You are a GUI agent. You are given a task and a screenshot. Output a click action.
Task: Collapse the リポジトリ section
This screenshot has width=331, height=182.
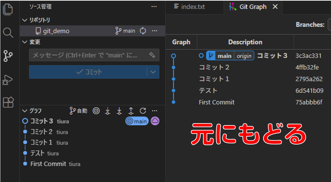[24, 20]
